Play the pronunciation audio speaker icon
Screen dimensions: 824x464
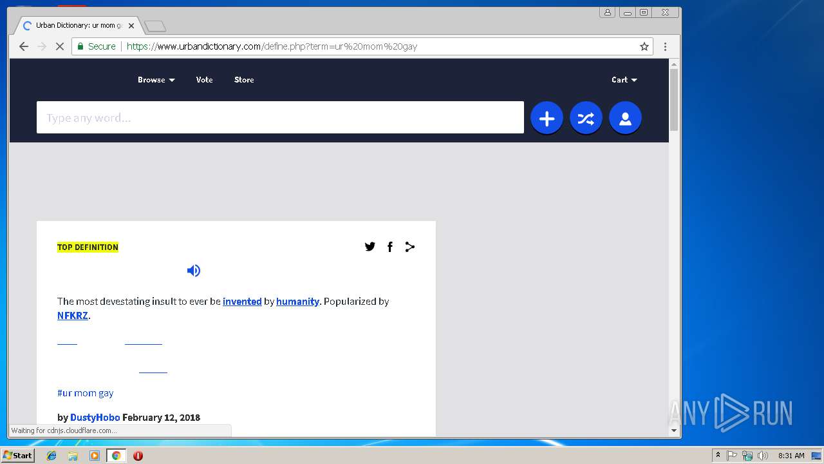coord(194,271)
